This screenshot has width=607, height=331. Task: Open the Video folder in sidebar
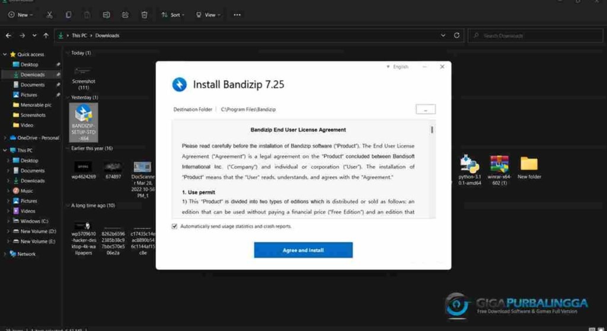(27, 125)
